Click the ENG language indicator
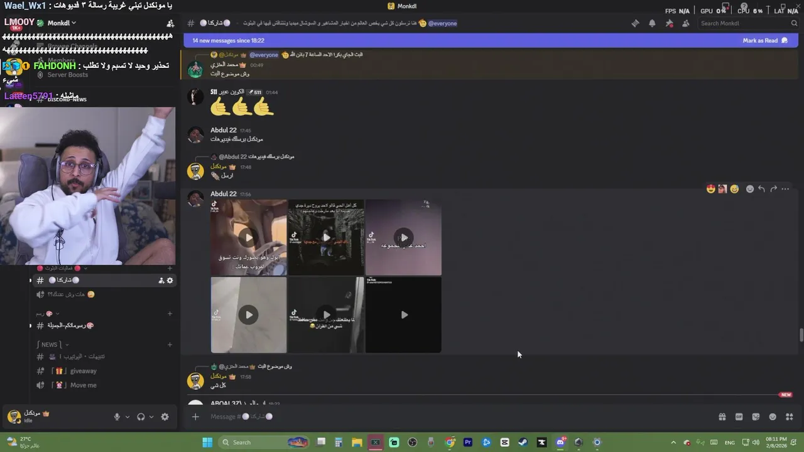The width and height of the screenshot is (804, 452). point(730,443)
